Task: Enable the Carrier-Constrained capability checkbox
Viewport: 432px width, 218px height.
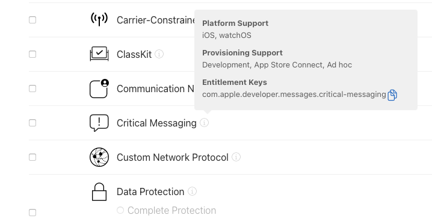Action: click(x=32, y=20)
